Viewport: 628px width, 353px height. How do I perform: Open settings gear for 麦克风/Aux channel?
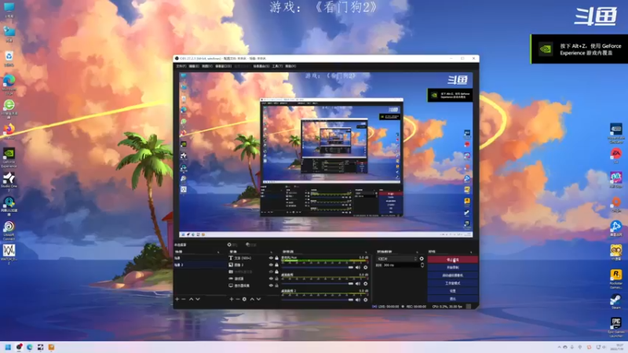[365, 267]
